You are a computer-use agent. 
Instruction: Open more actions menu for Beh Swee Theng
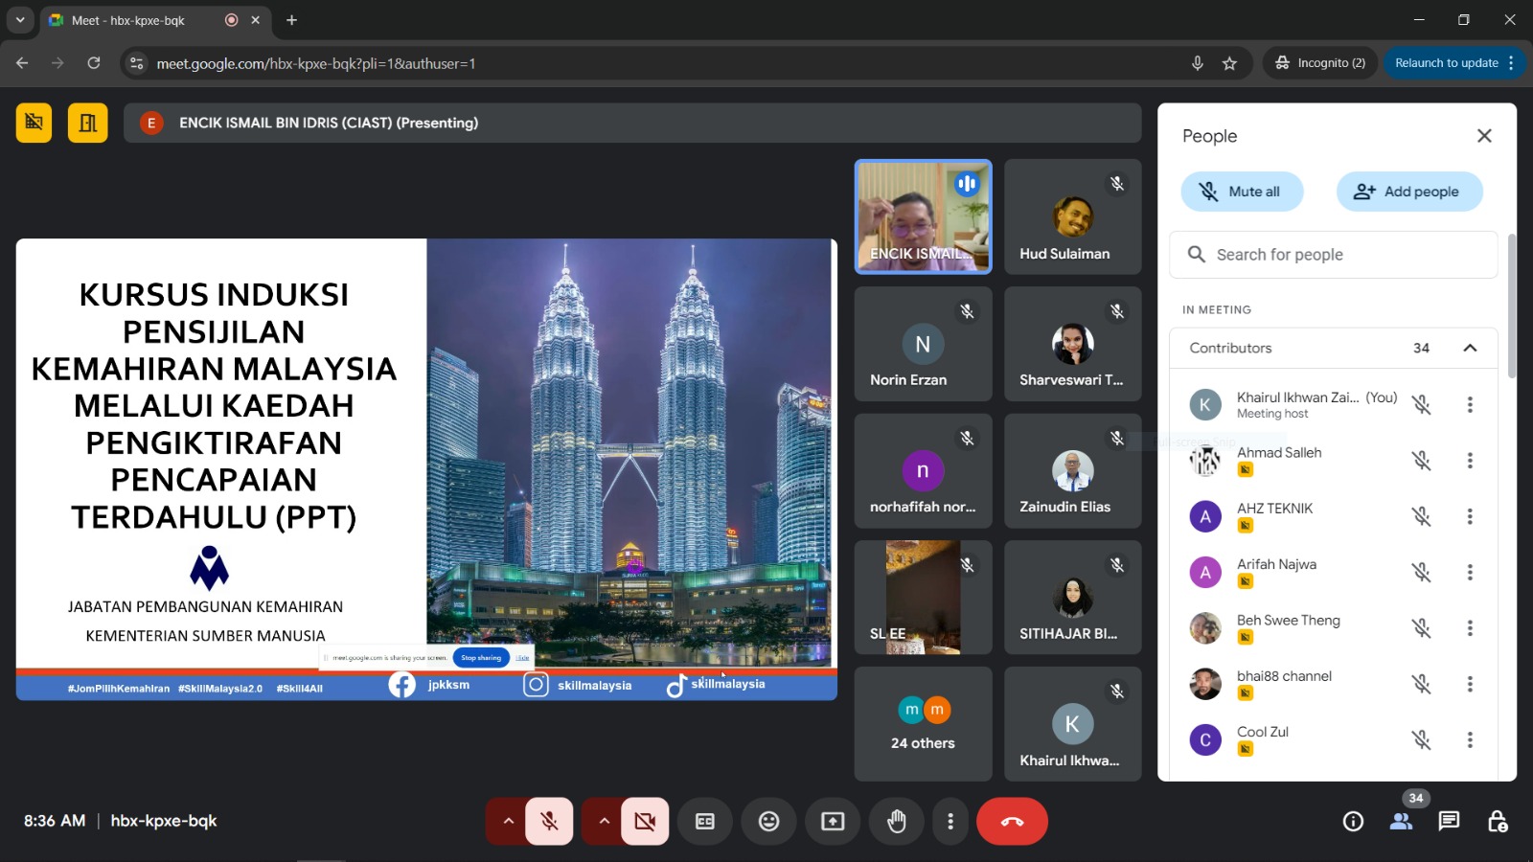pos(1470,628)
